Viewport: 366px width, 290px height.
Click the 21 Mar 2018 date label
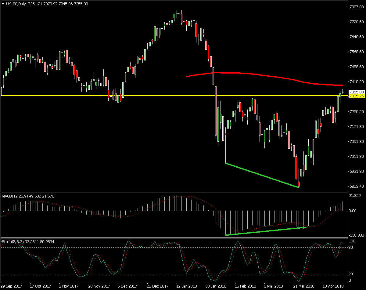[303, 286]
